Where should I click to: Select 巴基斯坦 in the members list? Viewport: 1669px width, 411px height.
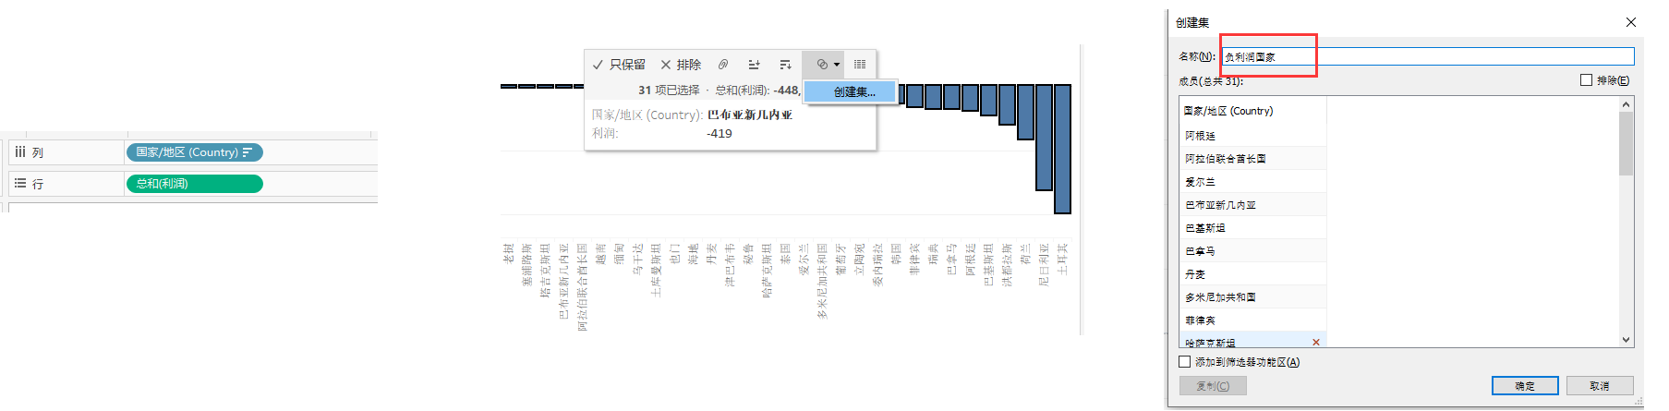1252,228
